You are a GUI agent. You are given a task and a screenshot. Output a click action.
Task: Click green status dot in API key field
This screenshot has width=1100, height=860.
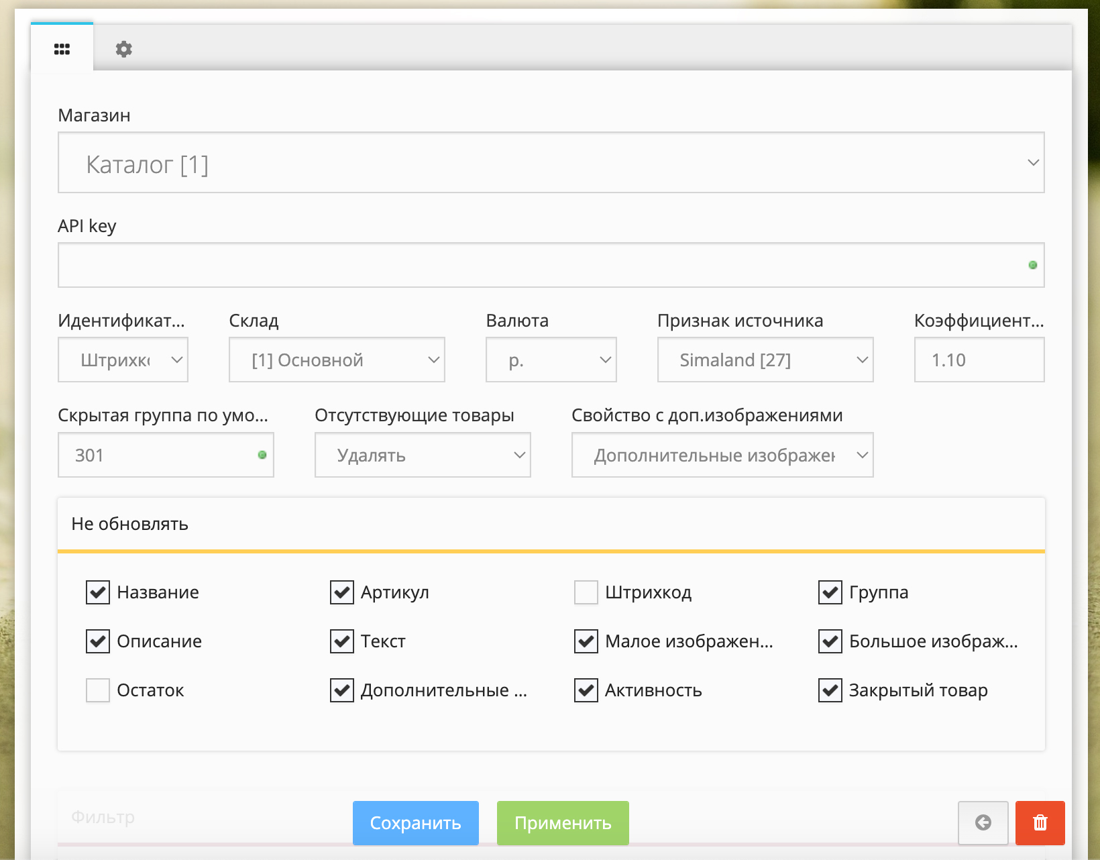[1032, 265]
